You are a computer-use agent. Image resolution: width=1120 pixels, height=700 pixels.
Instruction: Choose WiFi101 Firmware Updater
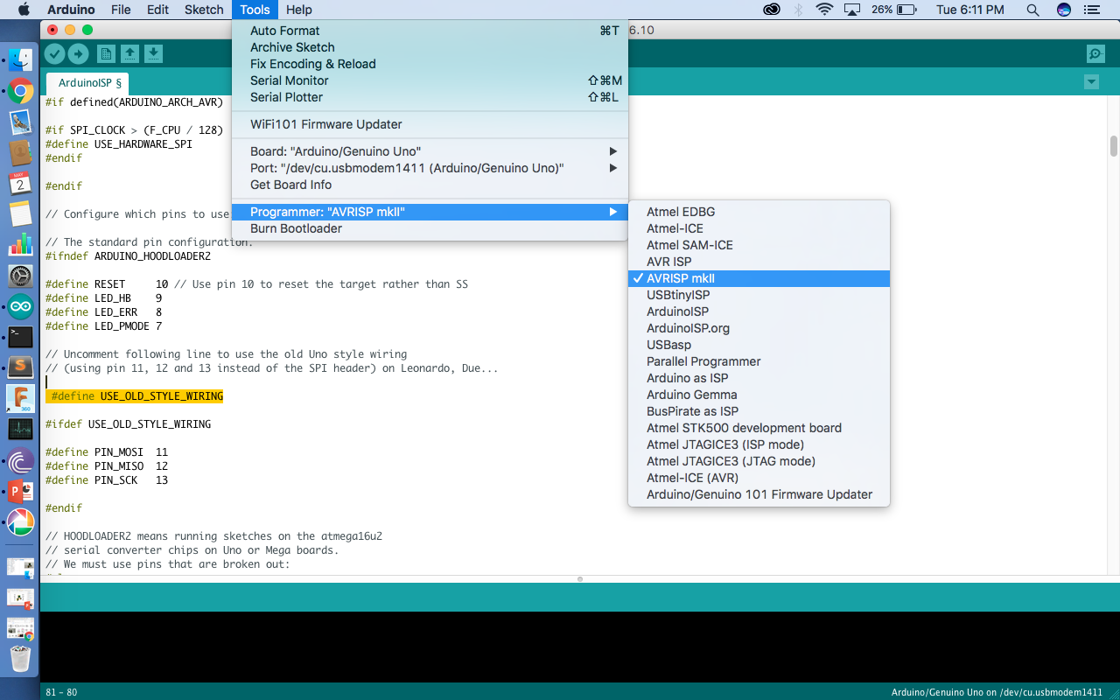[430, 124]
